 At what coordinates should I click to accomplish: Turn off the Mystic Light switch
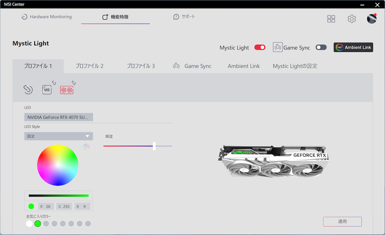(x=260, y=47)
